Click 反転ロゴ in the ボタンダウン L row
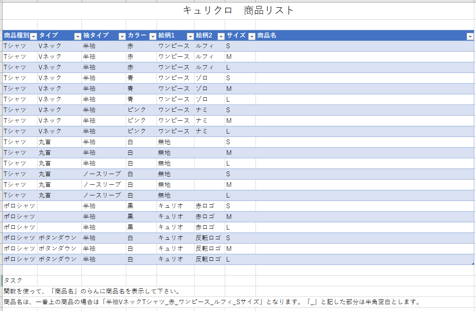The height and width of the screenshot is (311, 476). pos(208,259)
